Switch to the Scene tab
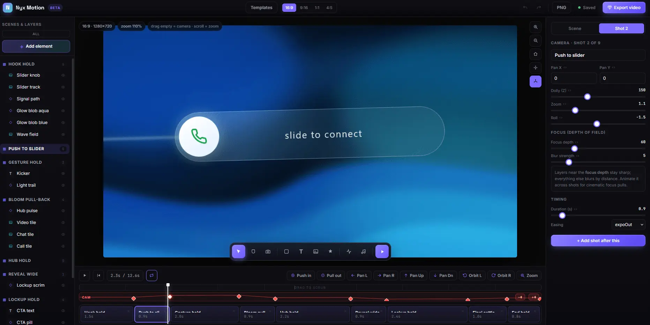Viewport: 650px width, 325px height. coord(575,29)
